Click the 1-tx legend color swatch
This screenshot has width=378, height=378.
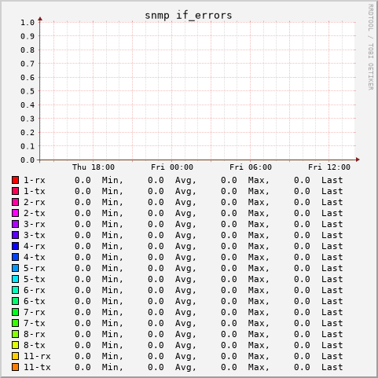(15, 191)
